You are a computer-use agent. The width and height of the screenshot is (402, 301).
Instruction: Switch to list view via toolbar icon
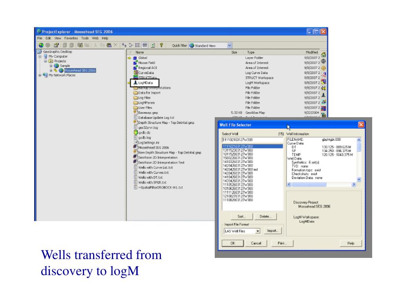[138, 45]
